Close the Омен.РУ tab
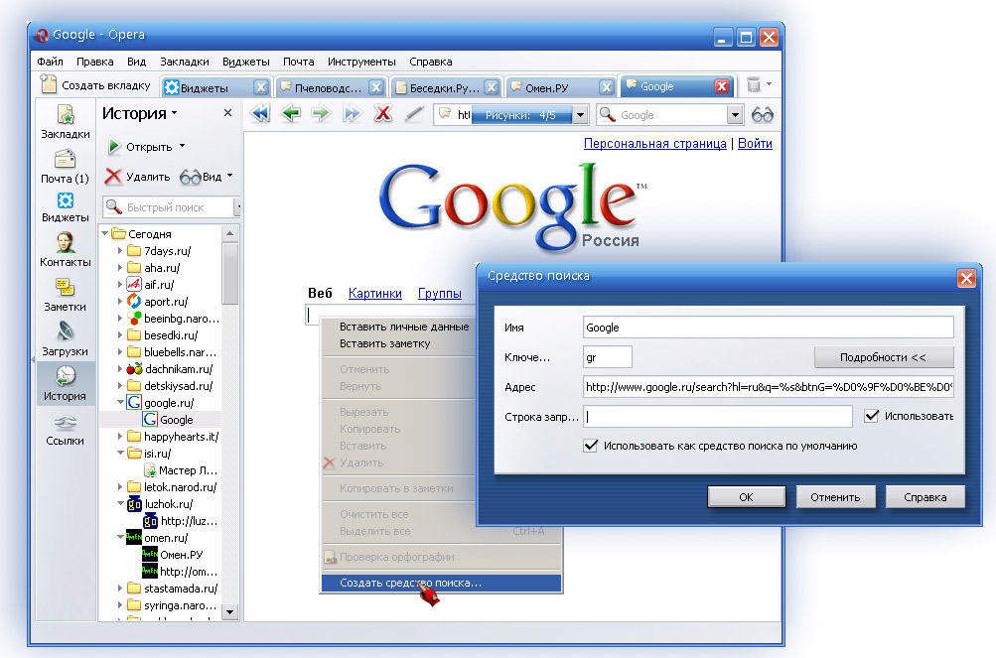This screenshot has height=658, width=996. point(607,87)
